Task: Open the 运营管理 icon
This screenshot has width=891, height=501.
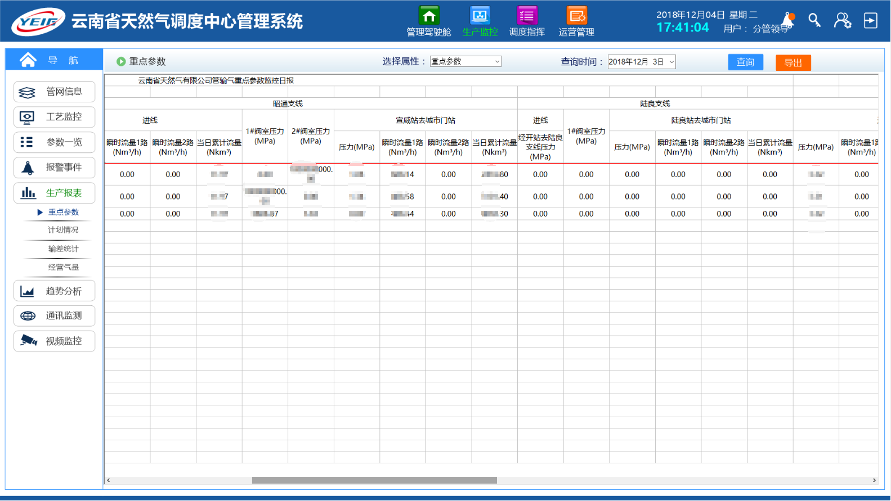Action: (576, 15)
